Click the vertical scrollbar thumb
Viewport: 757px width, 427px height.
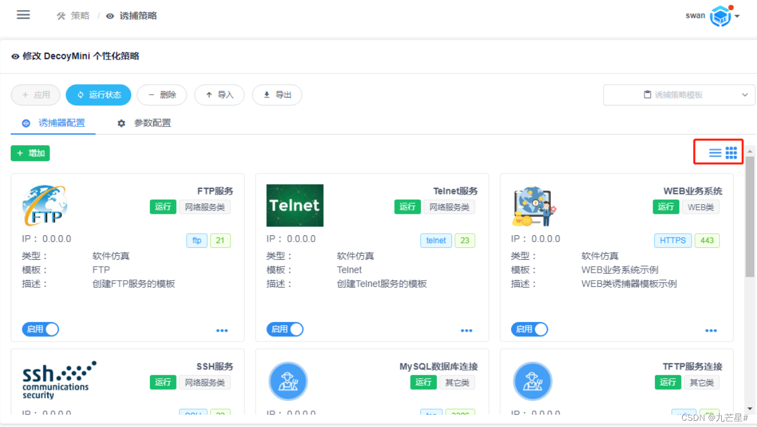750,218
